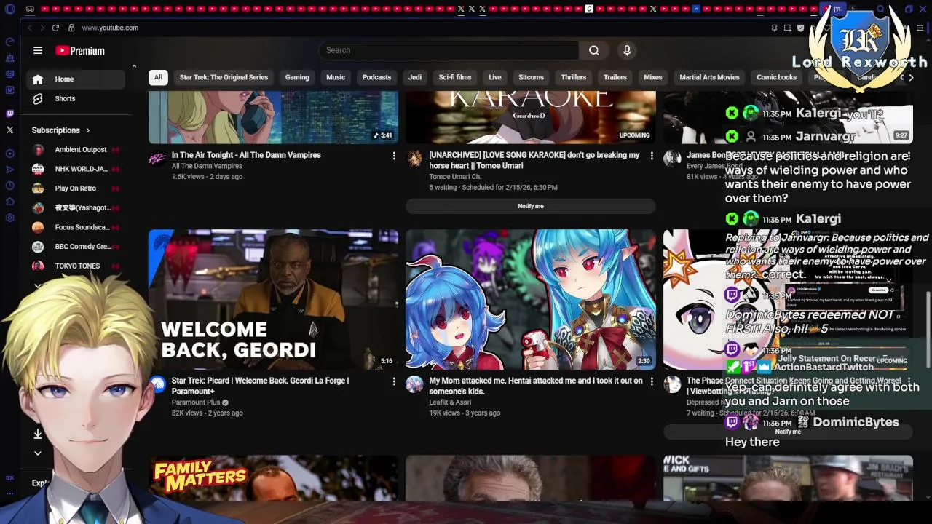The image size is (932, 524).
Task: Click the YouTube Premium logo
Action: 80,51
